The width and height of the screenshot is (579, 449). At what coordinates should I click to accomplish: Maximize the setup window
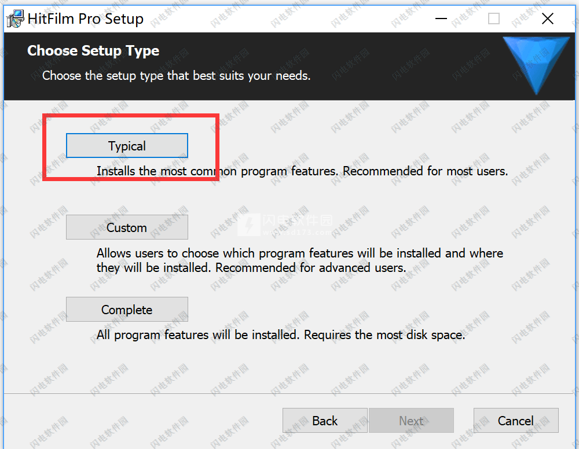[494, 19]
